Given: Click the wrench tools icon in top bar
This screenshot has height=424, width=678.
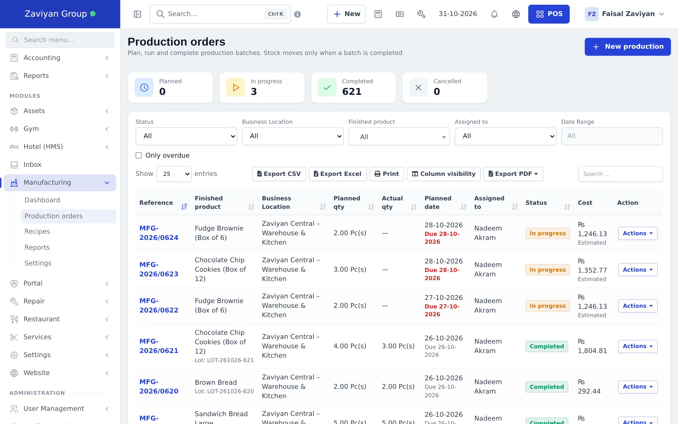Looking at the screenshot, I should [x=421, y=14].
